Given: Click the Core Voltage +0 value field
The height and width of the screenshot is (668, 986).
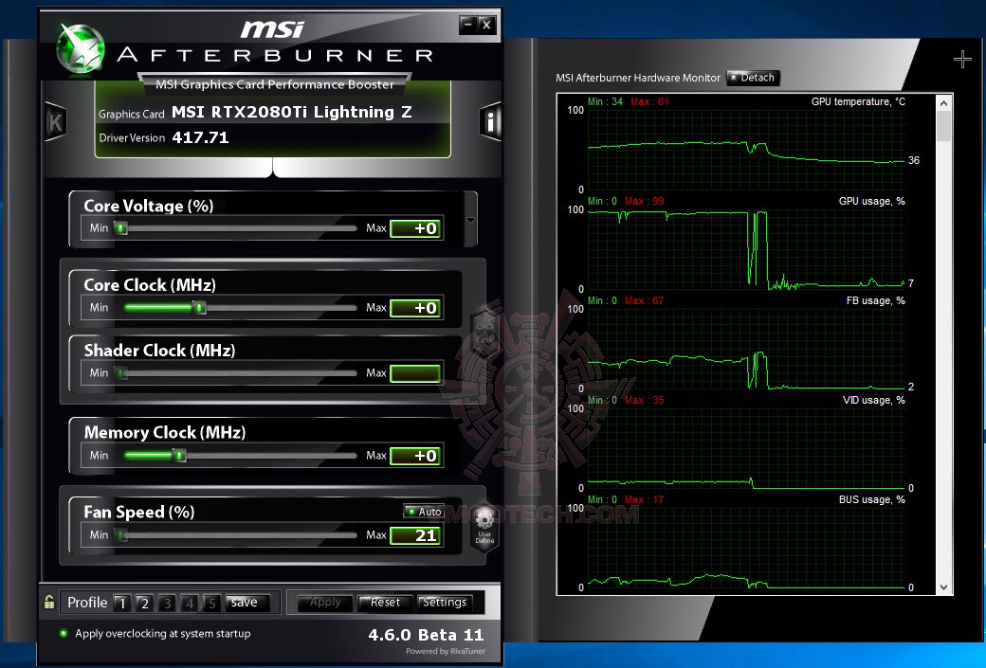Looking at the screenshot, I should (x=415, y=228).
